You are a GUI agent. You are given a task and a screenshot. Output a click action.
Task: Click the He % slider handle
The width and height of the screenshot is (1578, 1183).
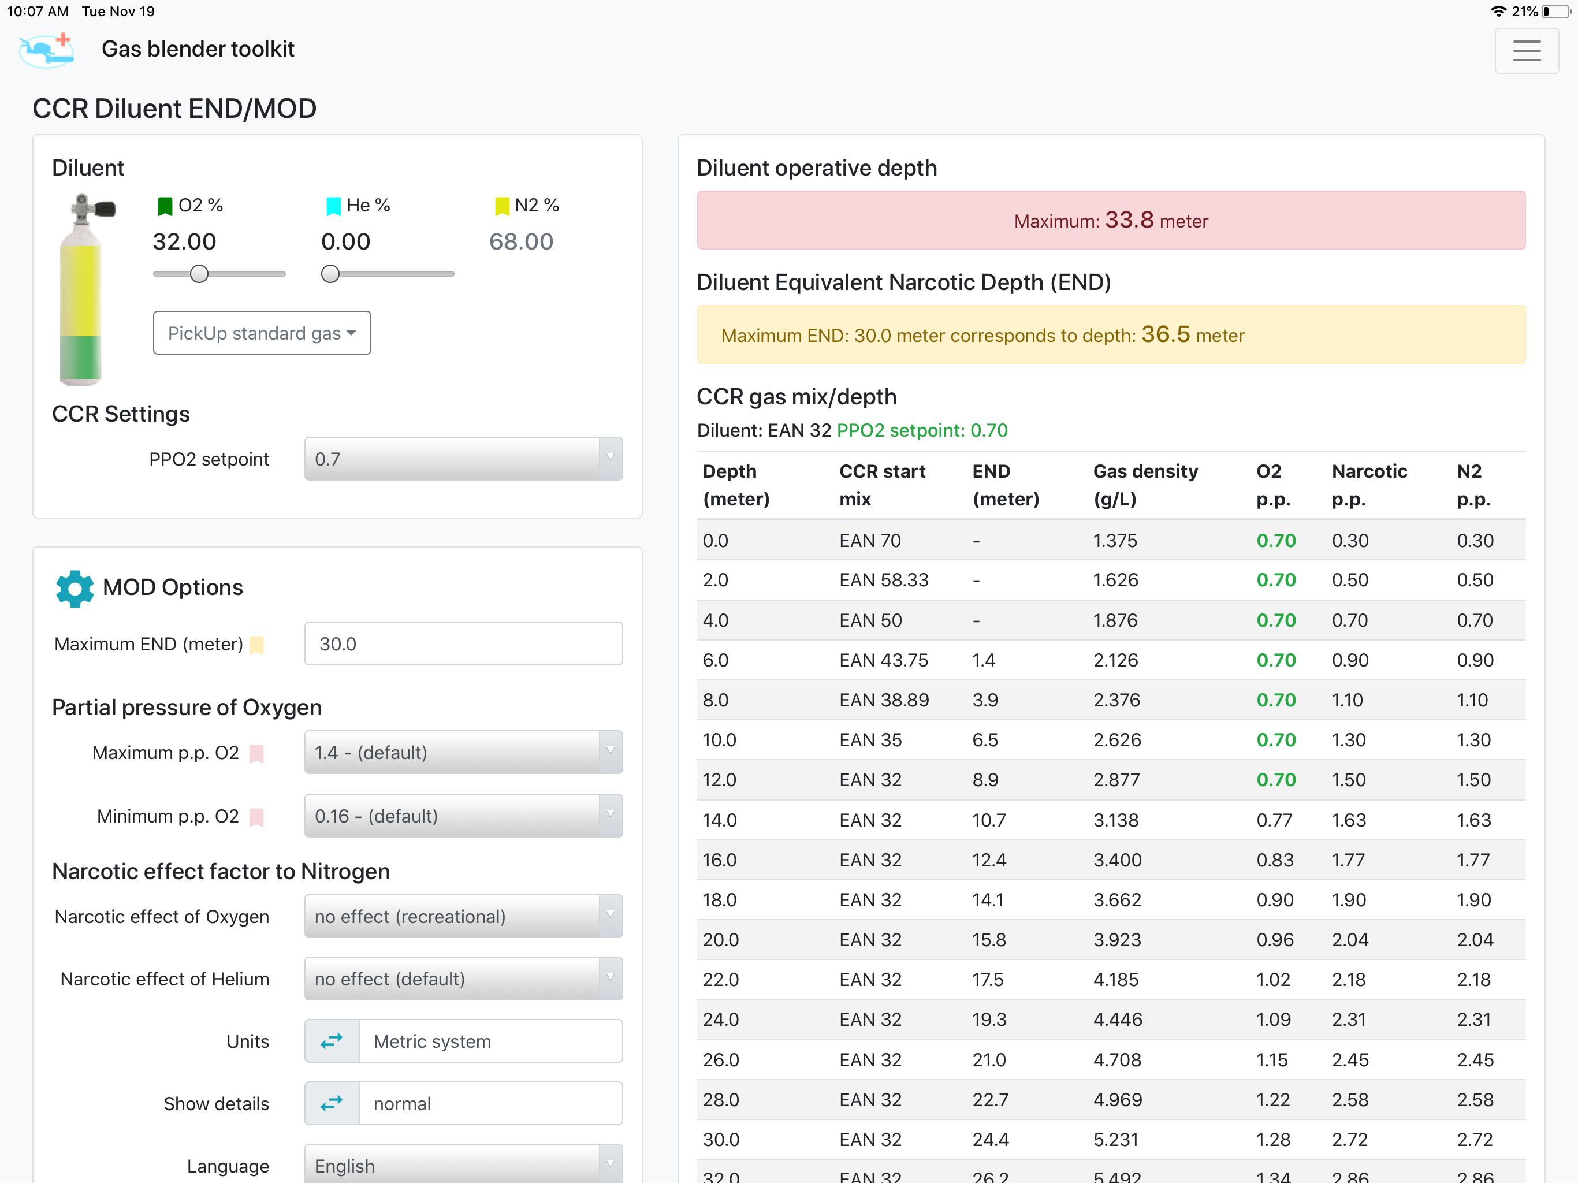[330, 274]
